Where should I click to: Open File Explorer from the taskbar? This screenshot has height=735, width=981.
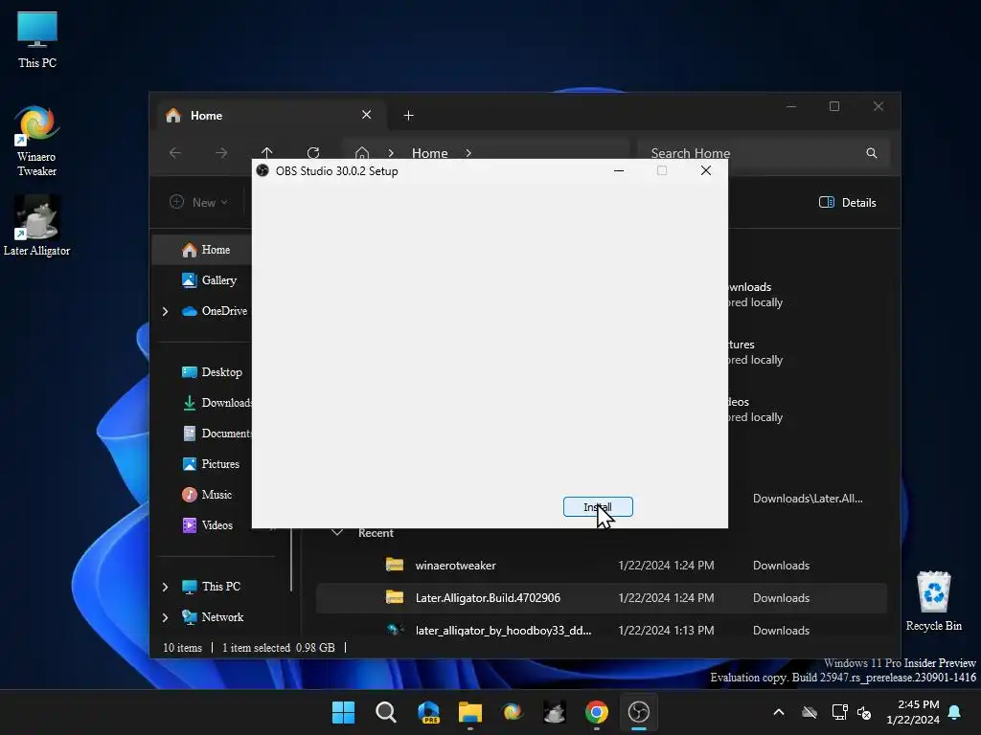469,712
